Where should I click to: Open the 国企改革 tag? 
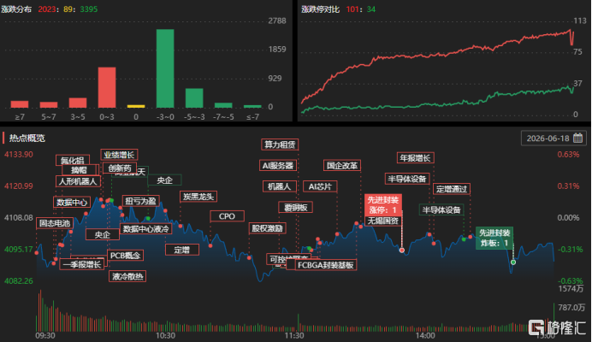342,165
